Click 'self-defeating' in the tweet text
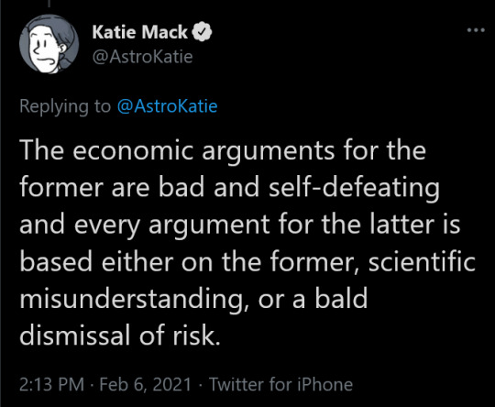The image size is (495, 407). pyautogui.click(x=354, y=188)
